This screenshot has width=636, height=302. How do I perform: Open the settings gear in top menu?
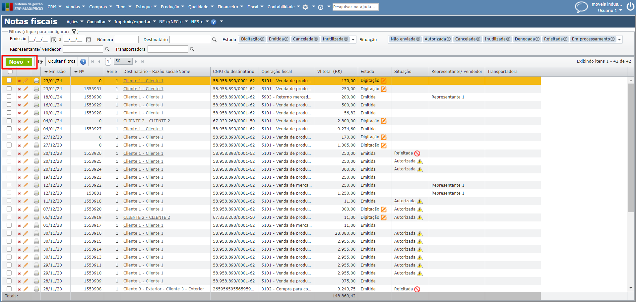point(305,7)
